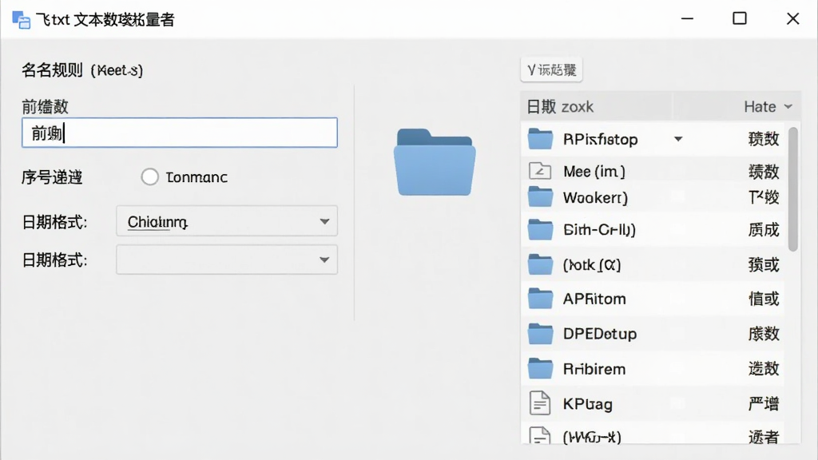Open the RPisfistop folder icon
This screenshot has height=460, width=818.
(540, 139)
